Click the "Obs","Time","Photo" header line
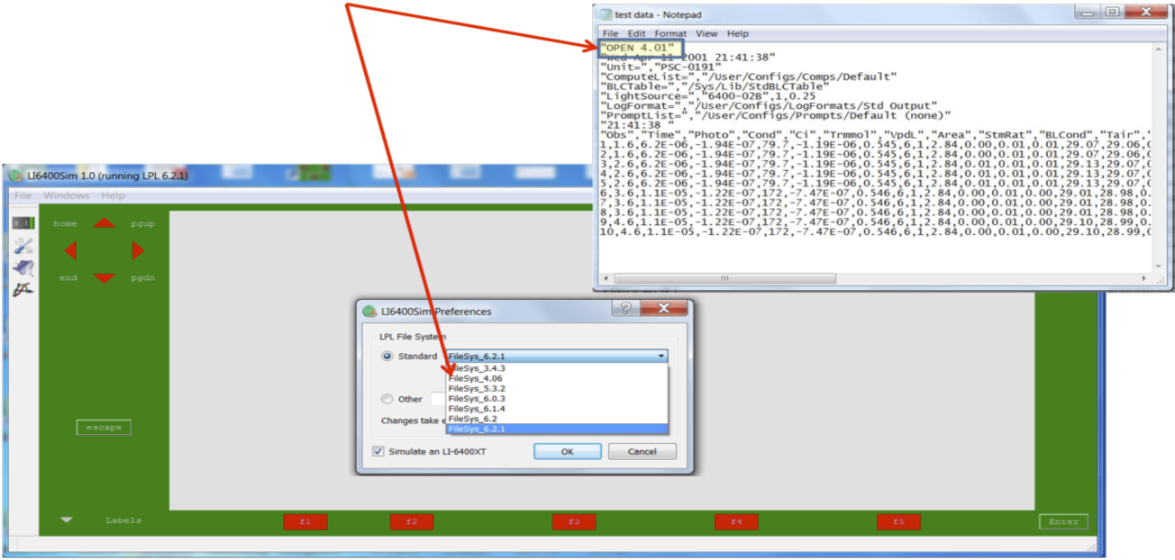This screenshot has width=1175, height=560. tap(876, 135)
